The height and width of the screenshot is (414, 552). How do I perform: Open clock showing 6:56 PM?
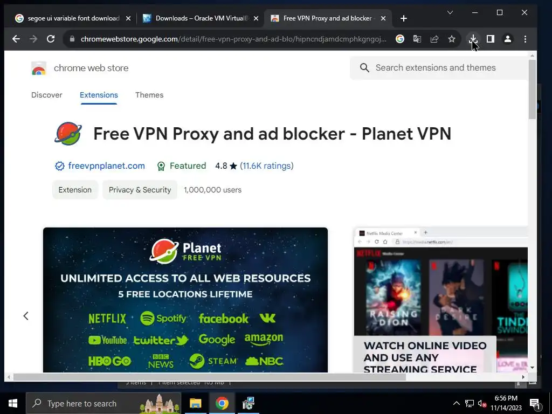coord(506,403)
